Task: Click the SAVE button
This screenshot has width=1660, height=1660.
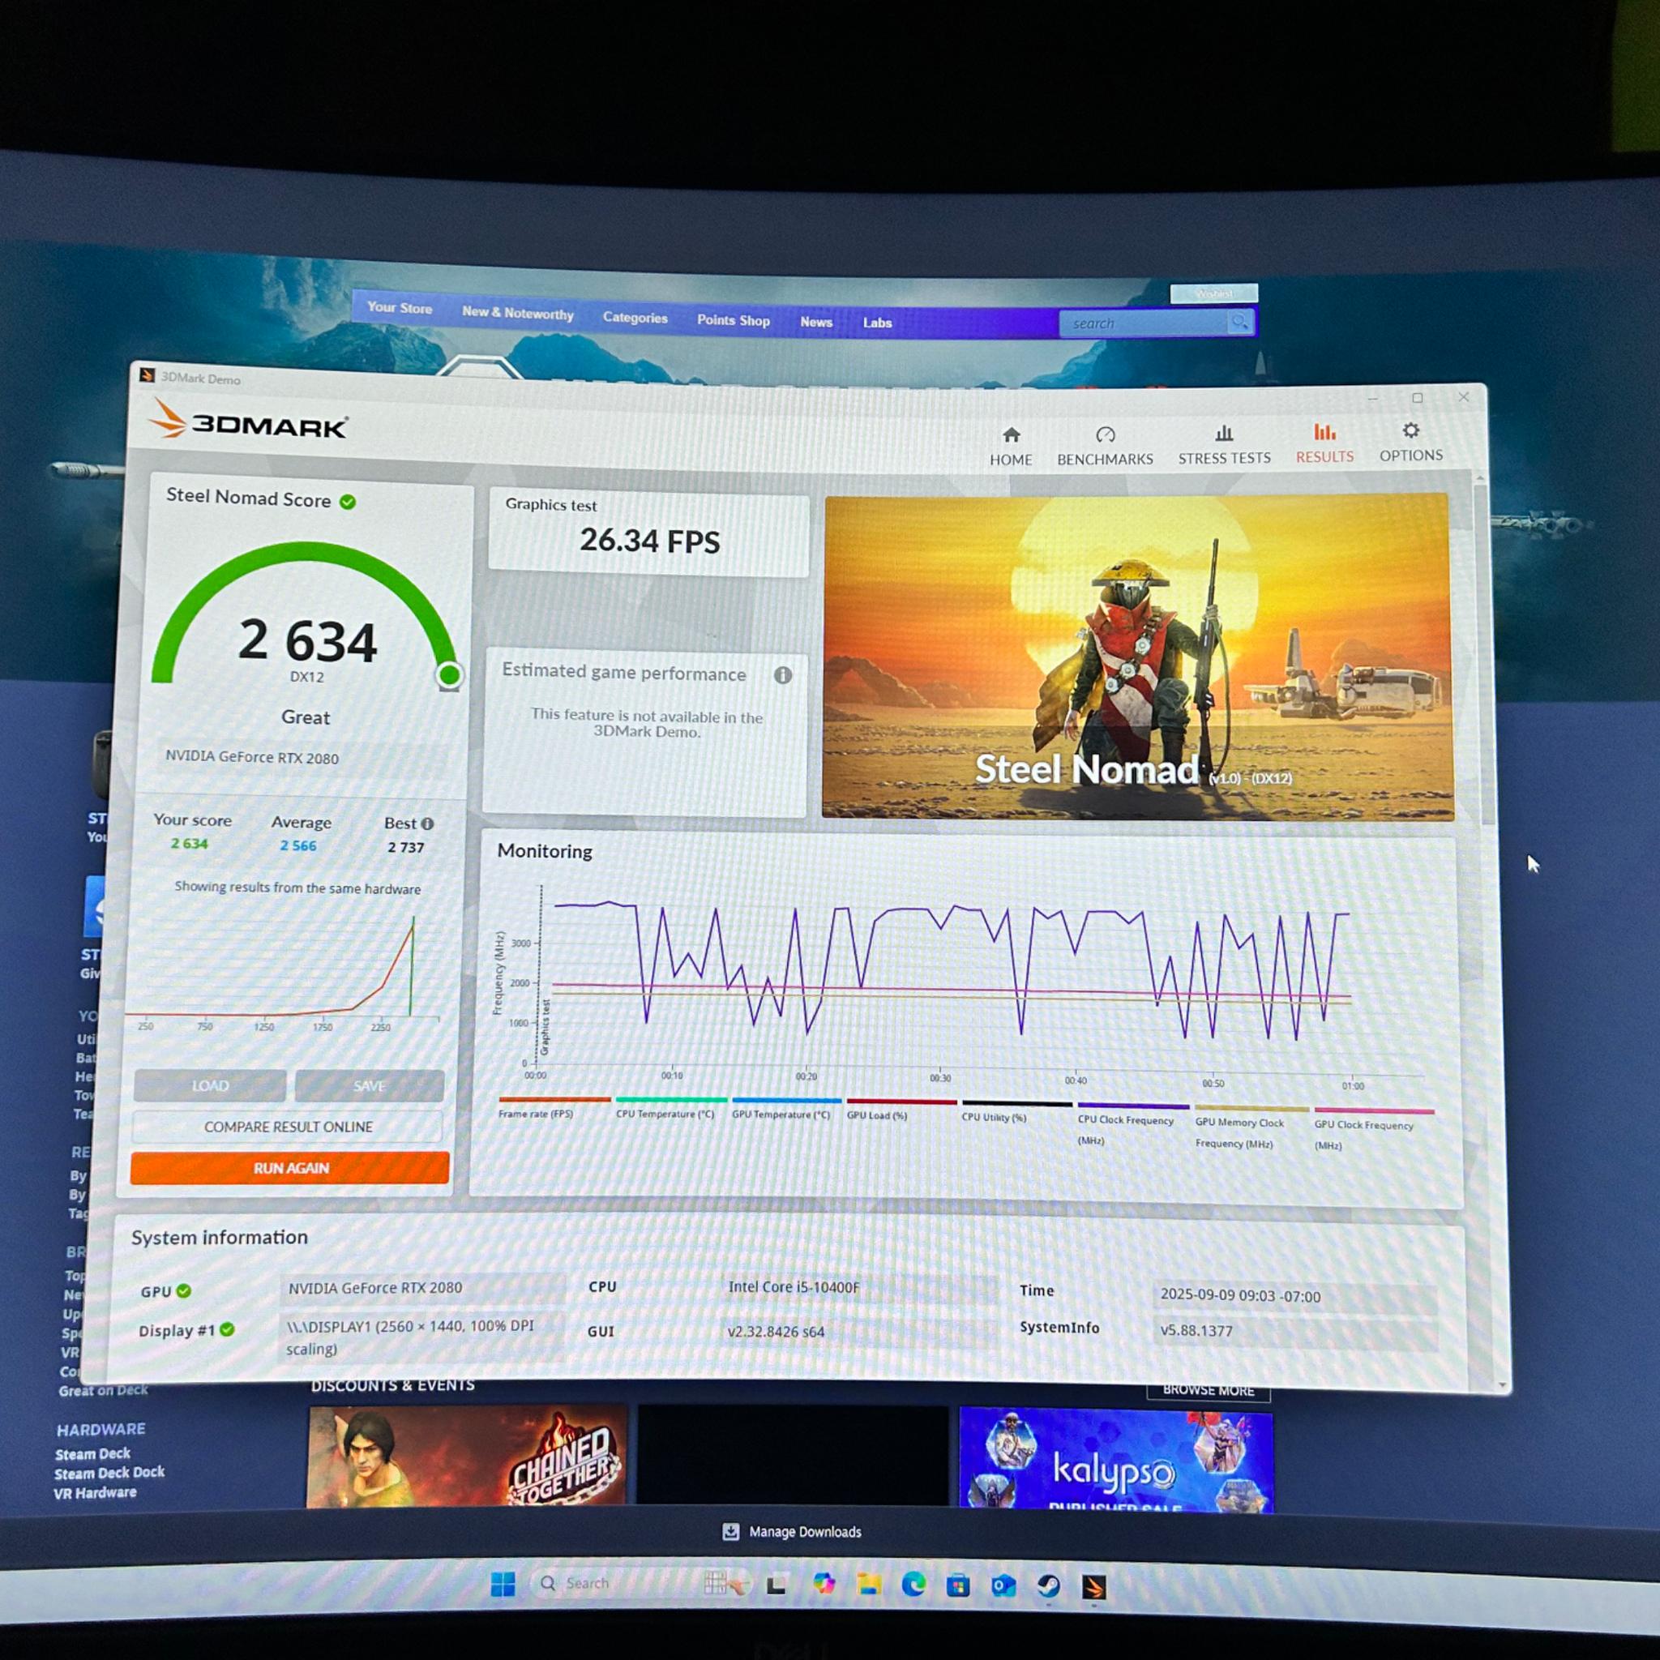Action: [370, 1086]
